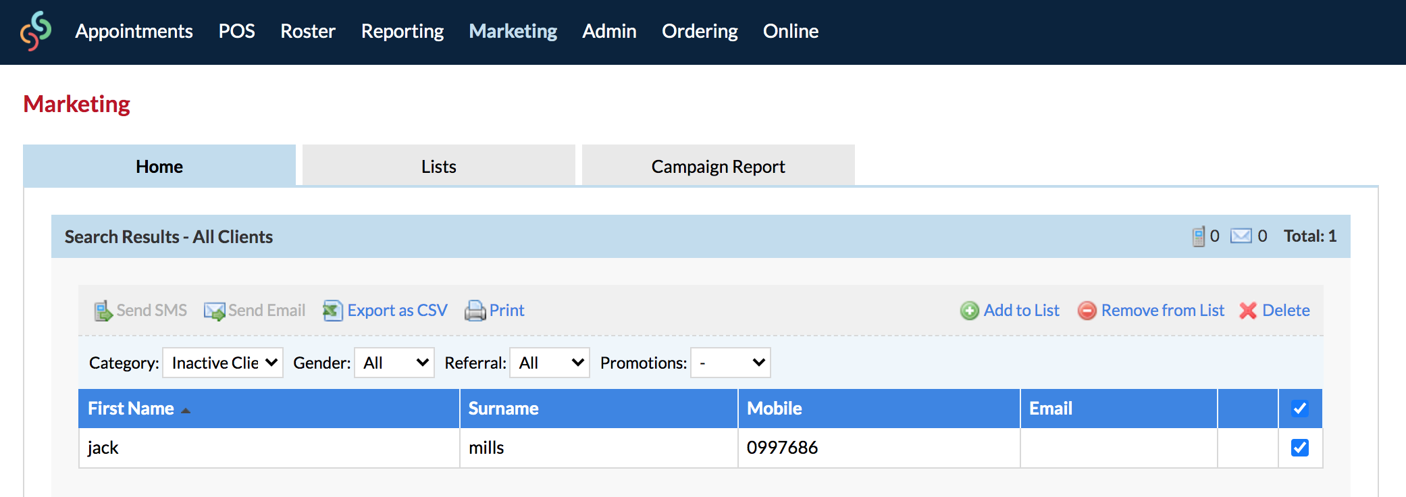Open the Reporting menu
The height and width of the screenshot is (497, 1406).
pos(402,31)
